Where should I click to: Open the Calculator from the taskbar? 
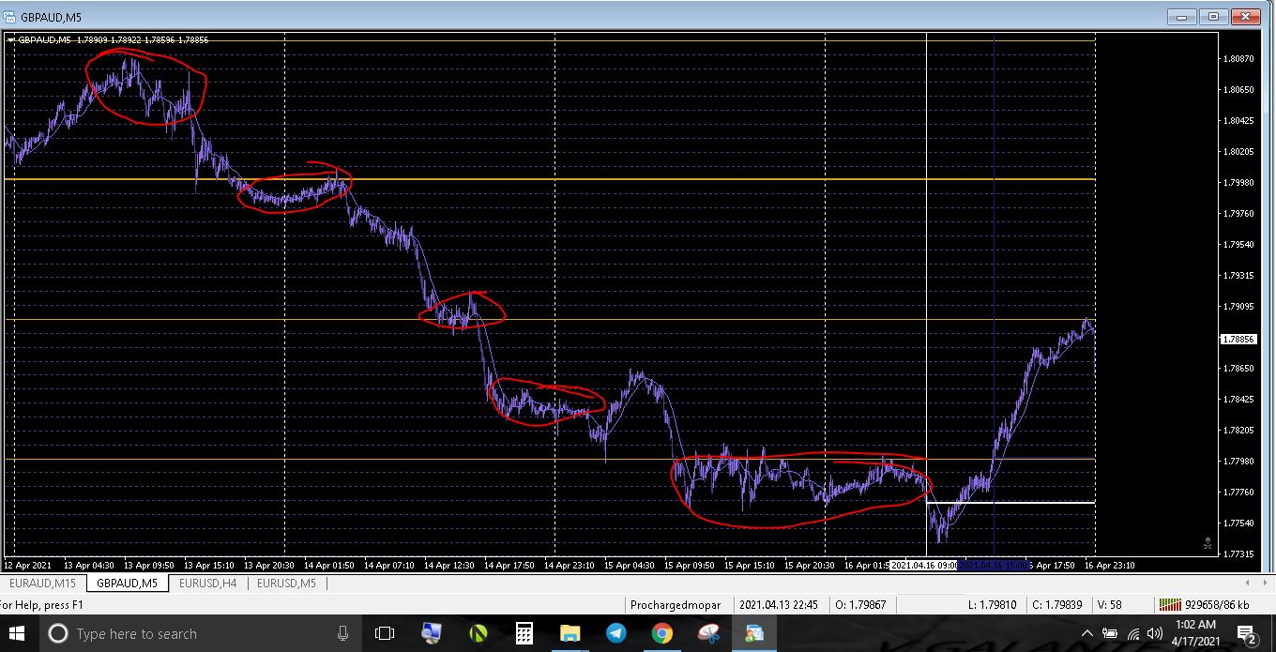pos(524,634)
